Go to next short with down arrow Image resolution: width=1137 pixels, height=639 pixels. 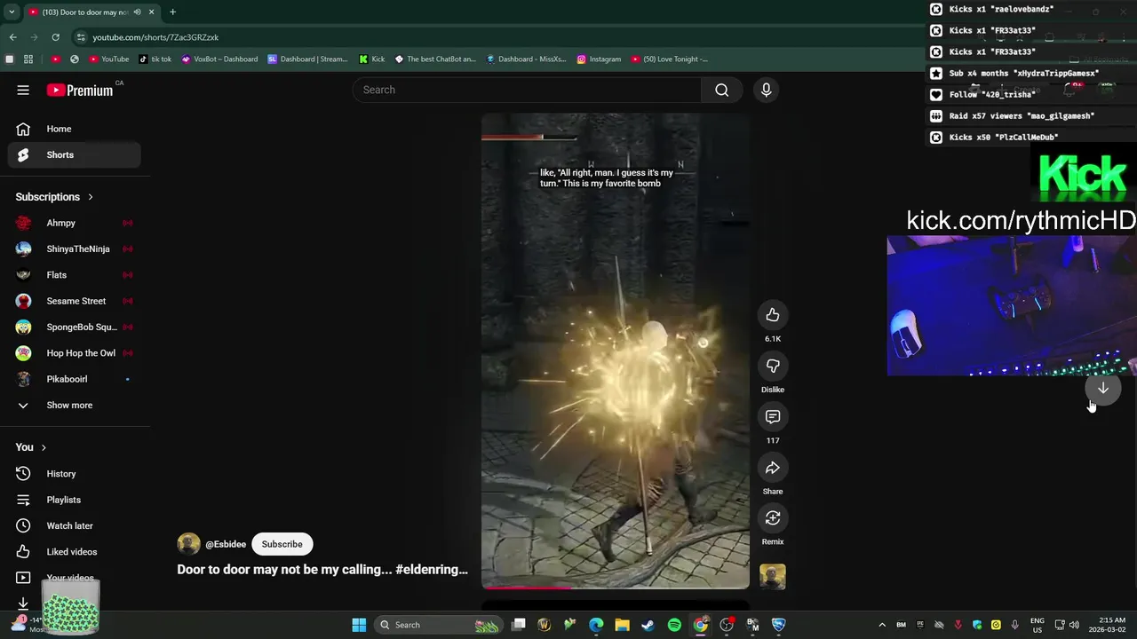pos(1102,388)
